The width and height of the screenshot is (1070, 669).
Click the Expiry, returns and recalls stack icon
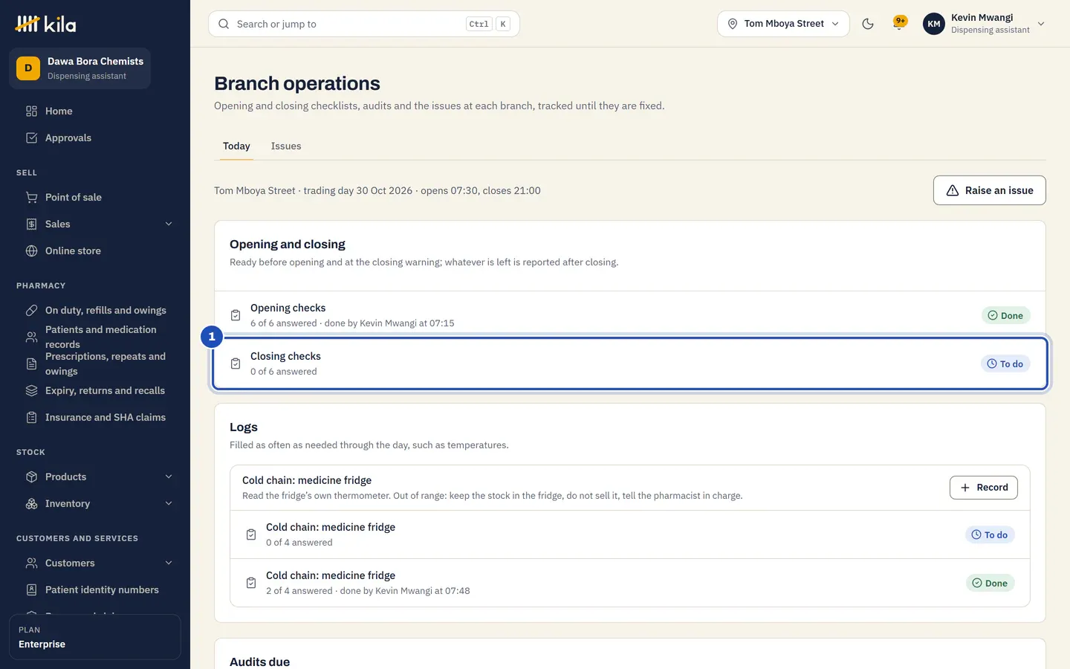(31, 390)
